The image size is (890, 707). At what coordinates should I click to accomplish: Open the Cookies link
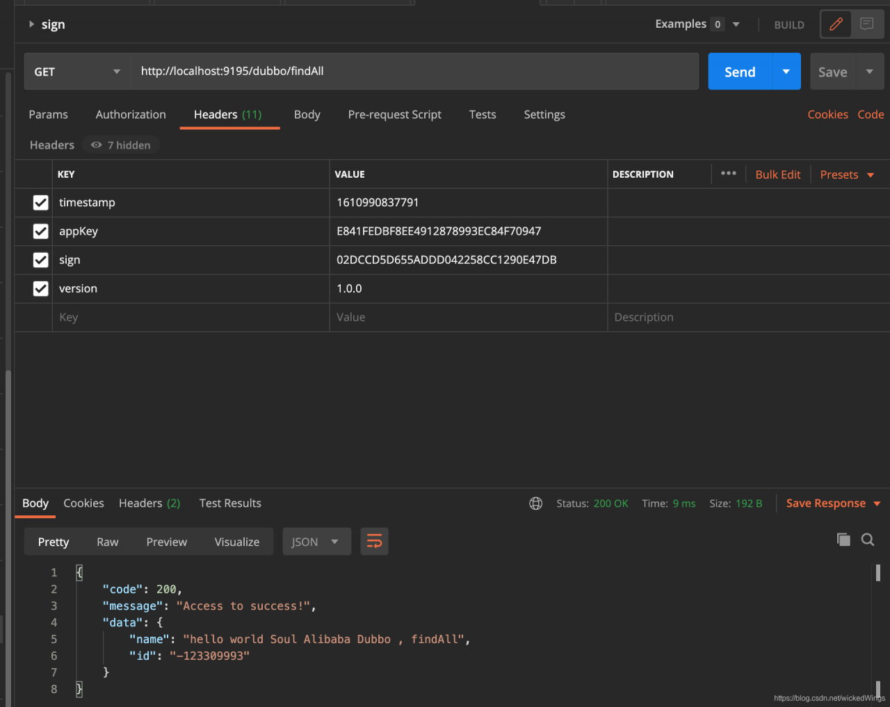pyautogui.click(x=827, y=115)
